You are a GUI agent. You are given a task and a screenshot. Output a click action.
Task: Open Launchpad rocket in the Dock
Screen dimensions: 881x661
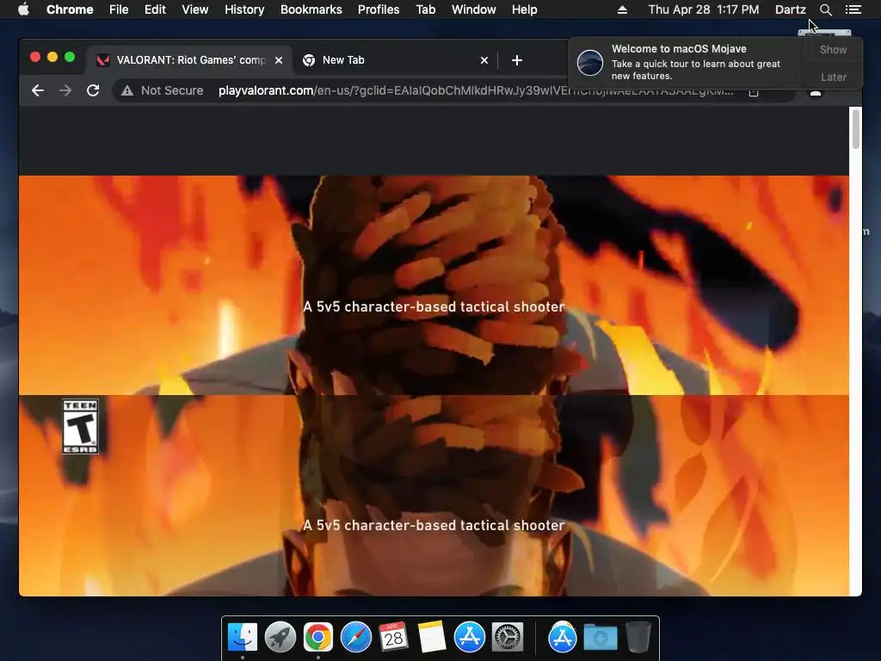(280, 638)
